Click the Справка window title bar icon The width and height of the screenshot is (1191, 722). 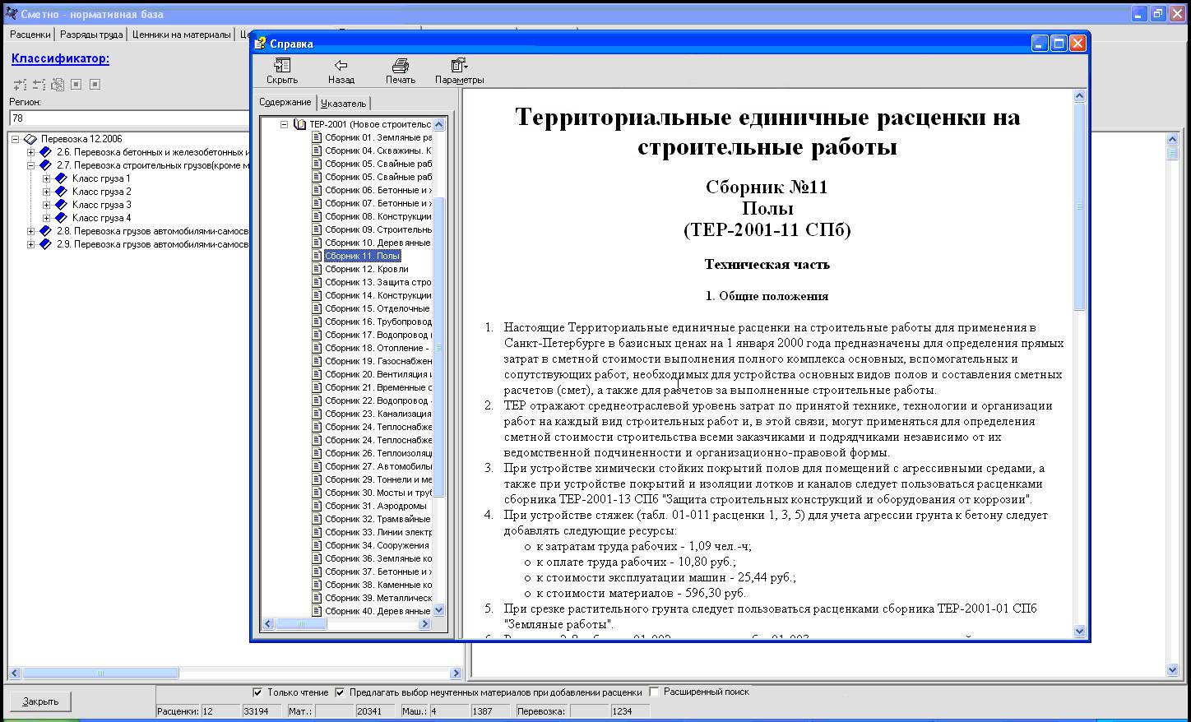click(x=260, y=44)
